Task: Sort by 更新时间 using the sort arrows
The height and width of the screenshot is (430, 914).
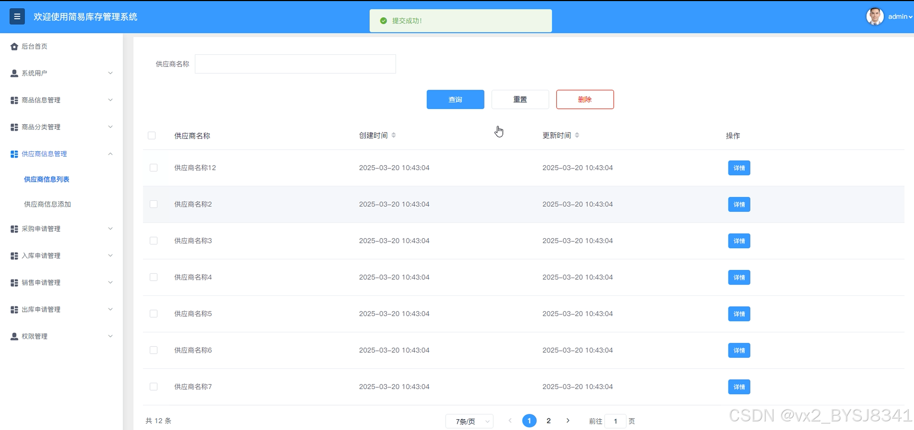Action: coord(577,135)
